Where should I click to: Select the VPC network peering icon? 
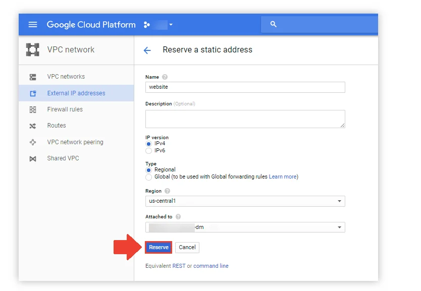pyautogui.click(x=33, y=142)
